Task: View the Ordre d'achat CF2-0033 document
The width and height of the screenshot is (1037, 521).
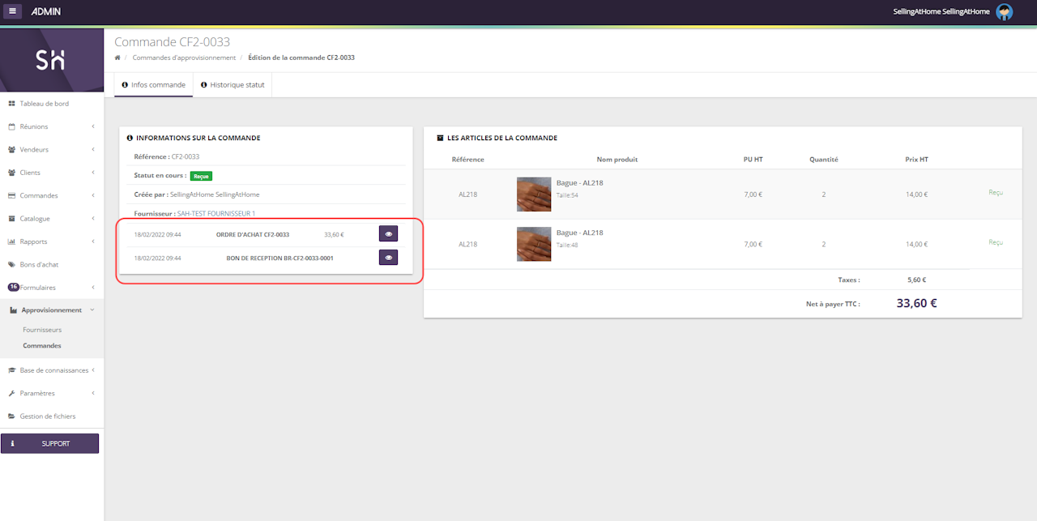Action: [x=388, y=234]
